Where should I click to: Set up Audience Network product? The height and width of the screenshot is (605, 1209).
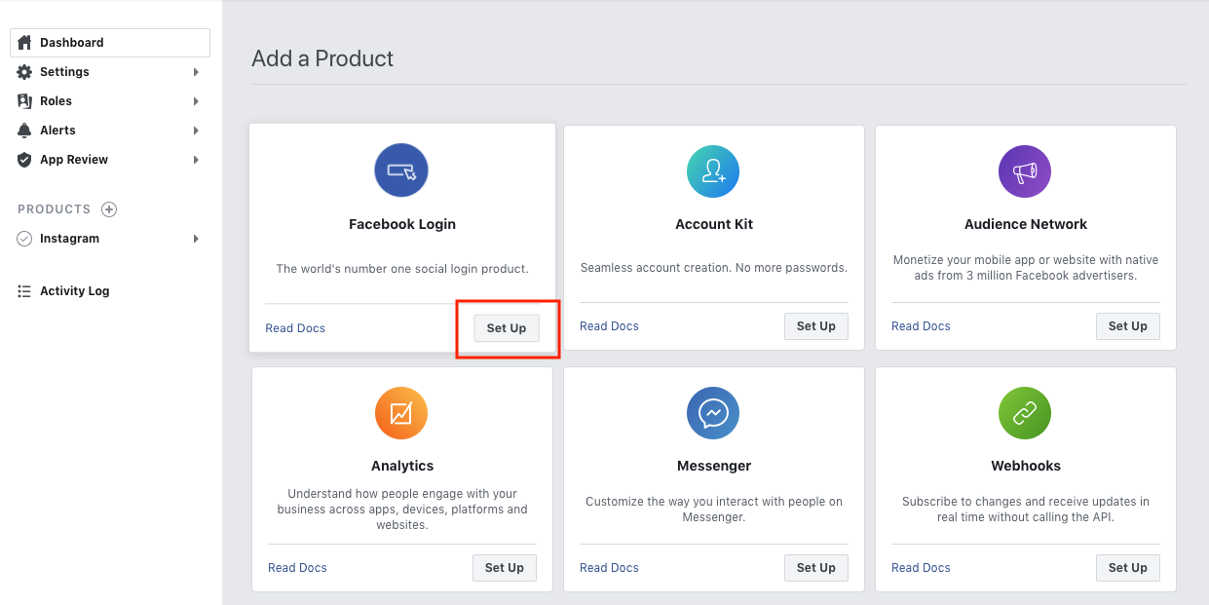[x=1128, y=326]
